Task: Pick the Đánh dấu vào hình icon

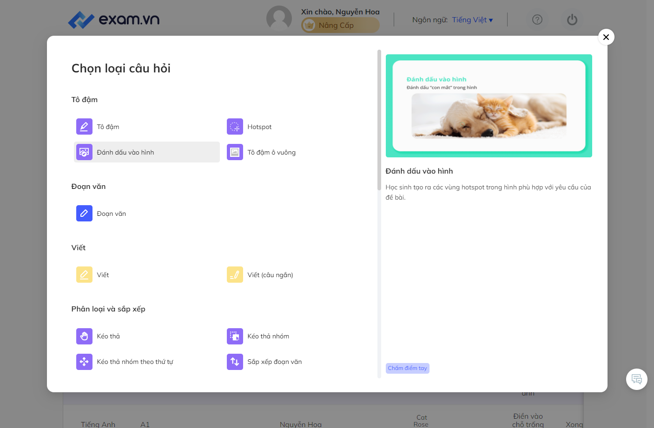Action: (84, 152)
